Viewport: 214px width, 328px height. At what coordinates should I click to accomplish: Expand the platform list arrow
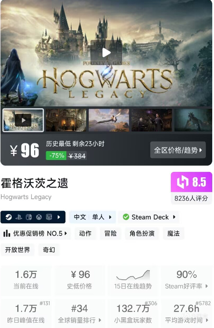click(59, 217)
